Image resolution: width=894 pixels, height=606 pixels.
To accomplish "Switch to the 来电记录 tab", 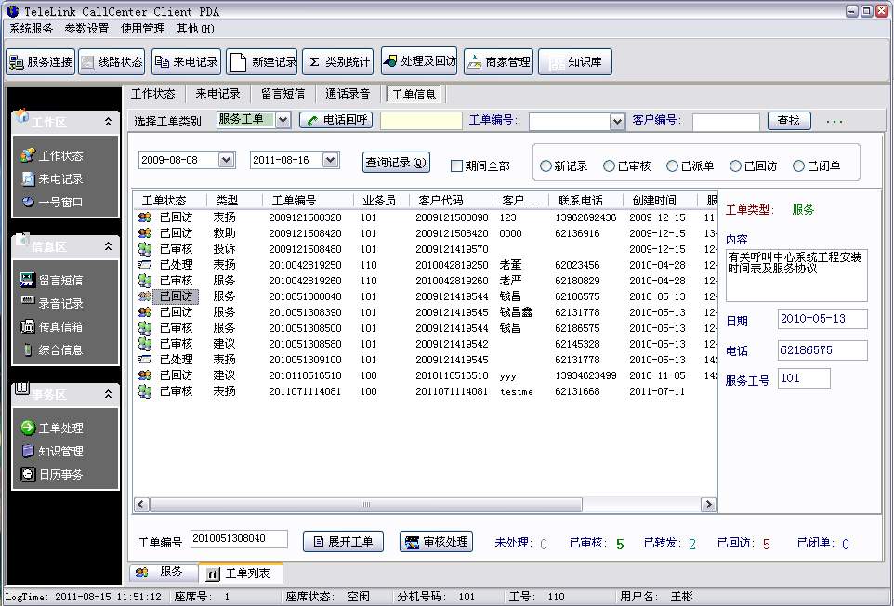I will tap(217, 94).
